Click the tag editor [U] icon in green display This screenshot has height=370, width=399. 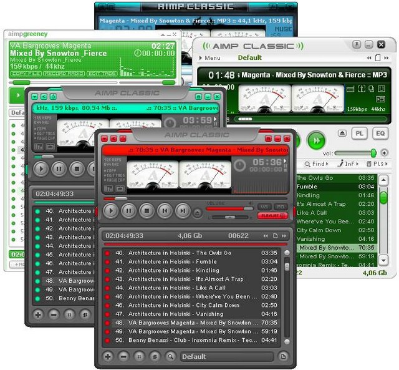(x=382, y=89)
